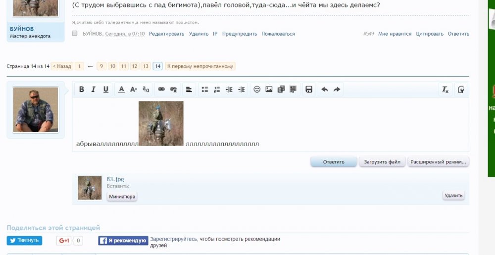Click the Загрузить файл button
This screenshot has height=255, width=495.
382,162
